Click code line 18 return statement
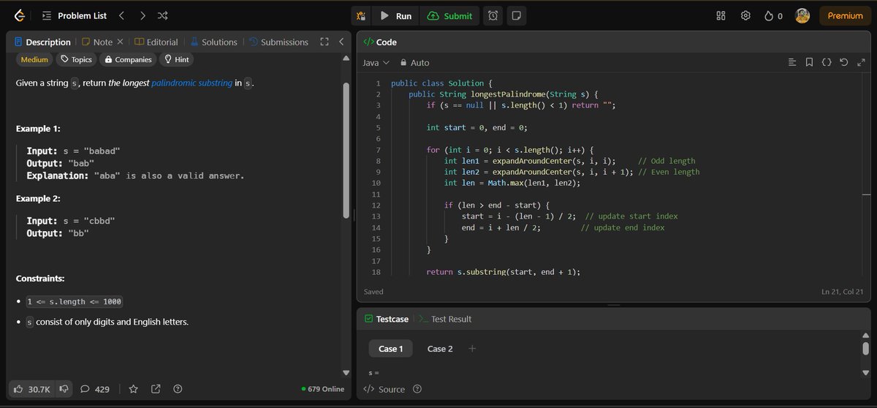Viewport: 877px width, 408px height. pyautogui.click(x=504, y=272)
